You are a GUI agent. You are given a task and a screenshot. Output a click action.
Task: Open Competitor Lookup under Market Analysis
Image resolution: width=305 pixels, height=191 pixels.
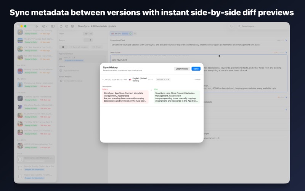tap(82, 81)
